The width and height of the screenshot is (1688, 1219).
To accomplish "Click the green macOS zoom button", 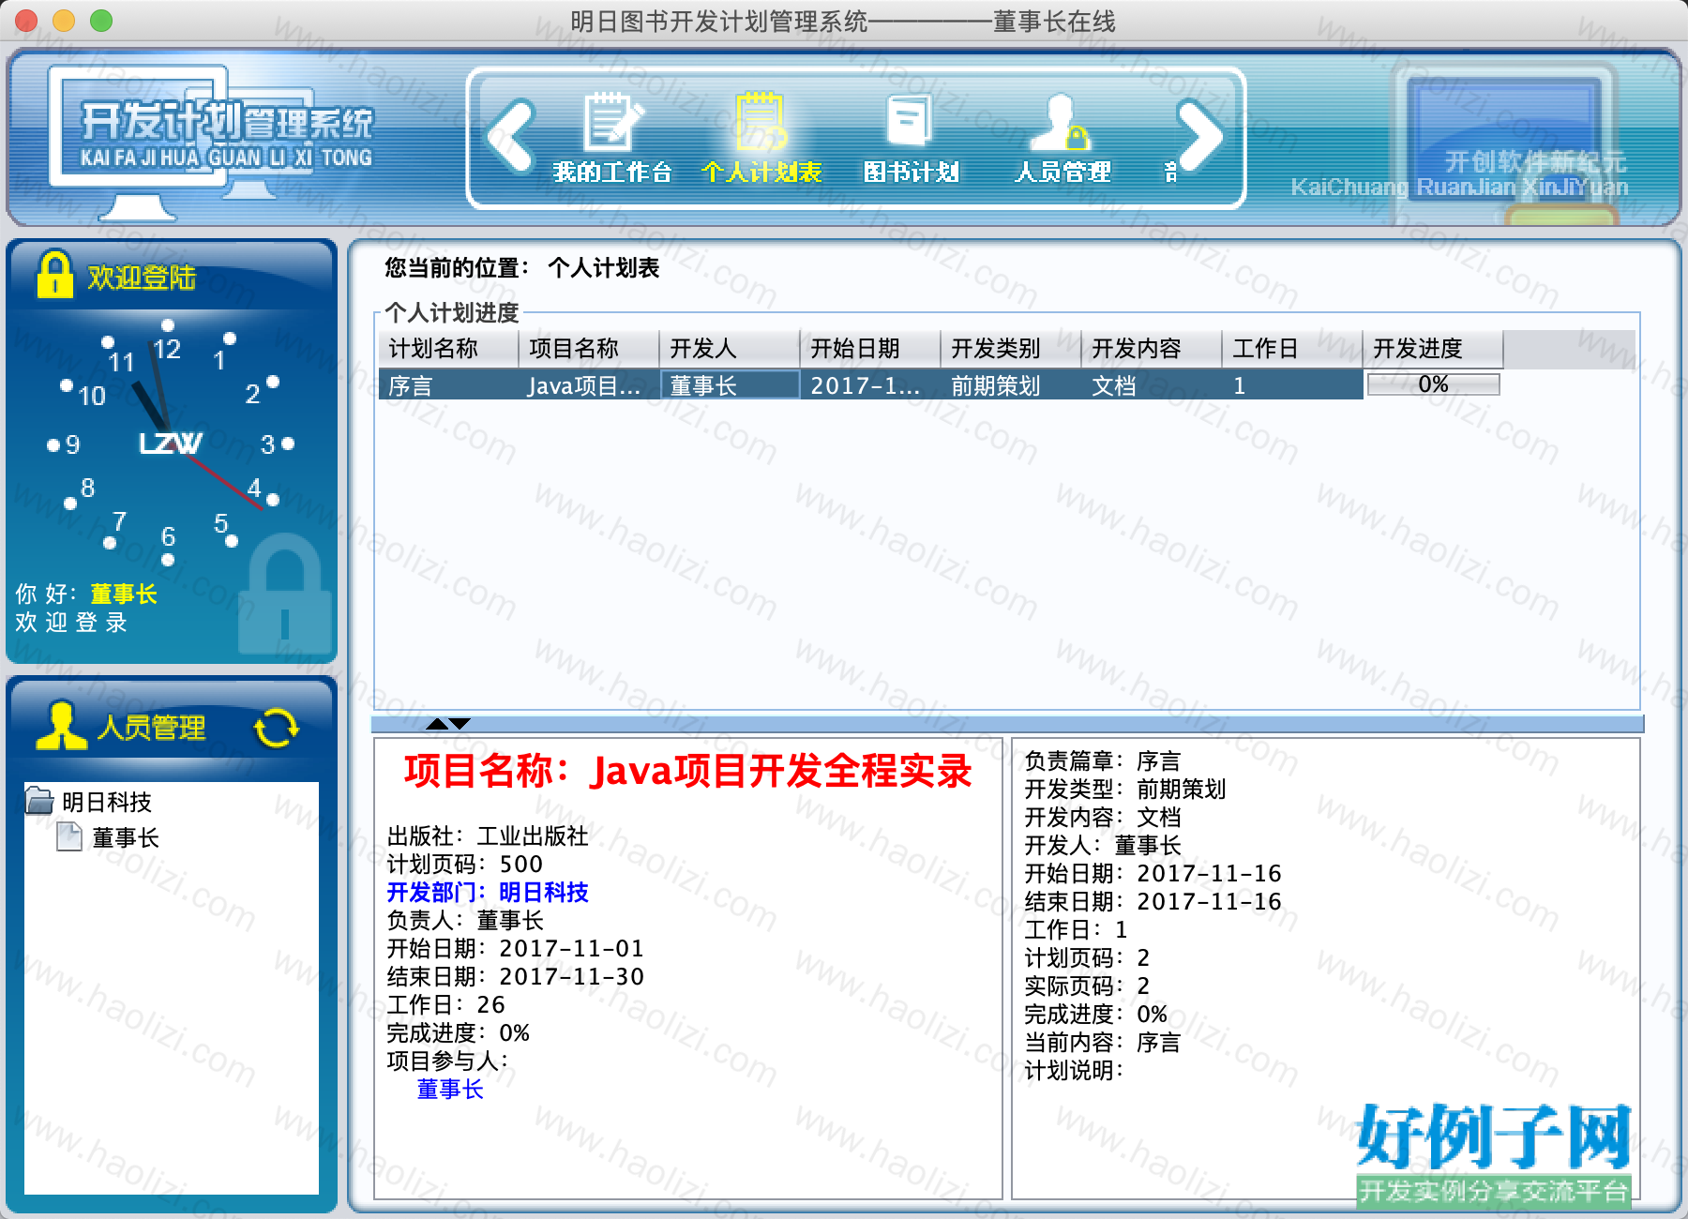I will click(x=101, y=20).
